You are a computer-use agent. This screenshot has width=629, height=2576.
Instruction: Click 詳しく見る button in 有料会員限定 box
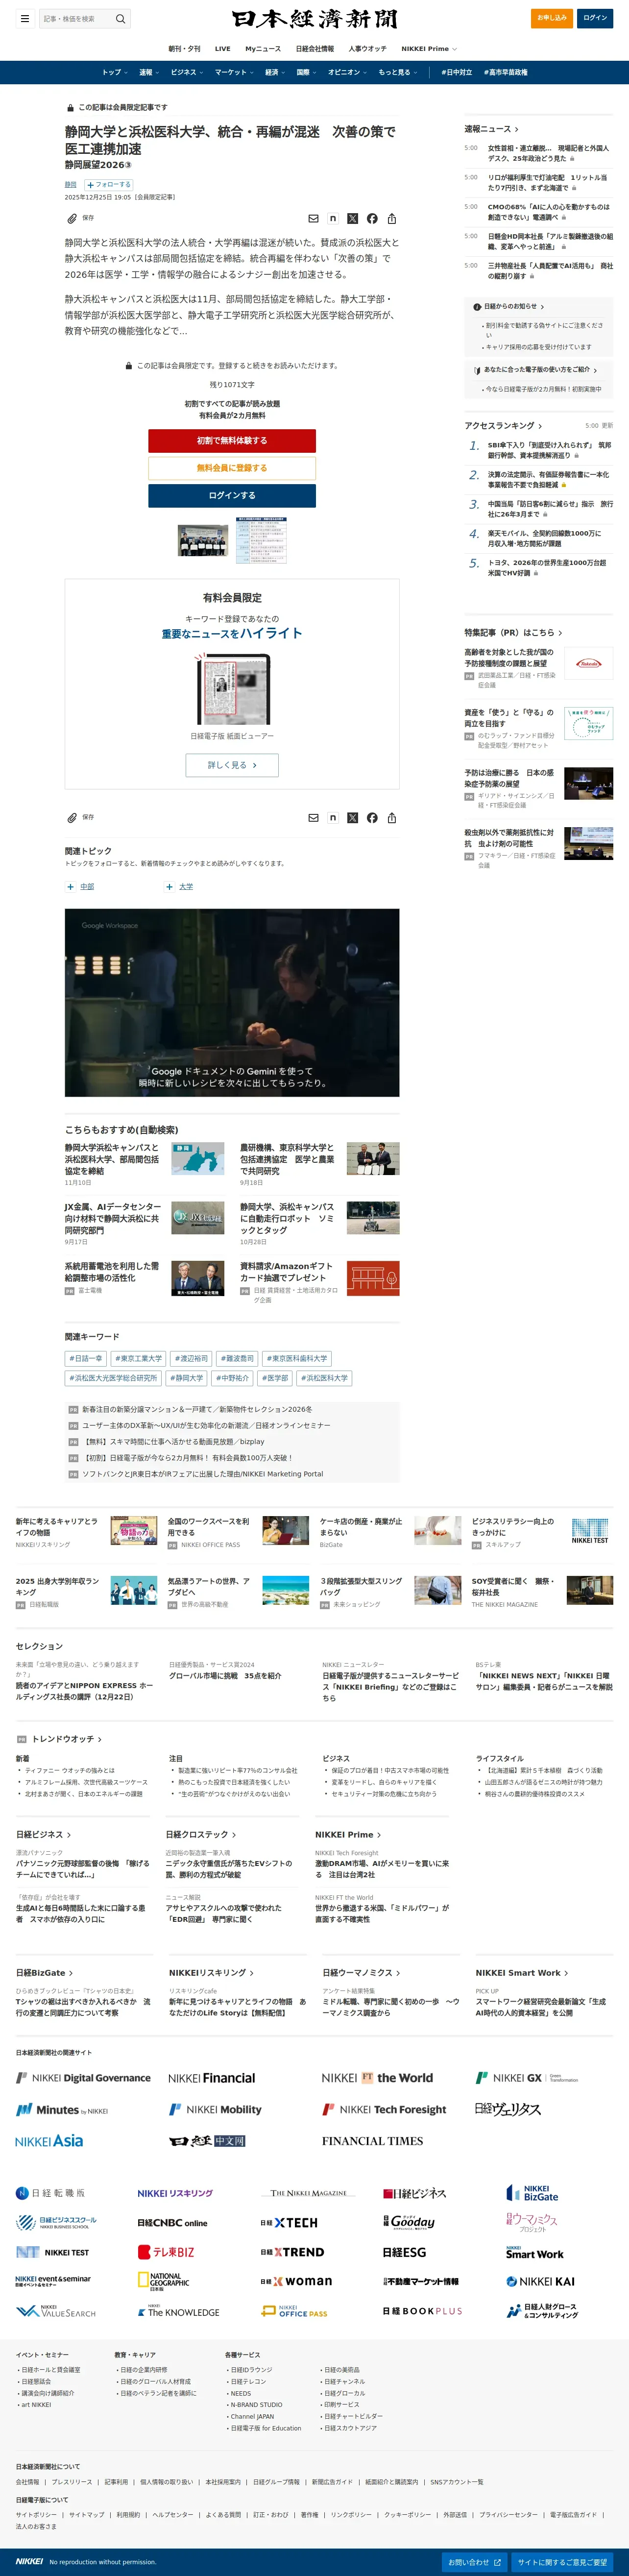pos(232,765)
